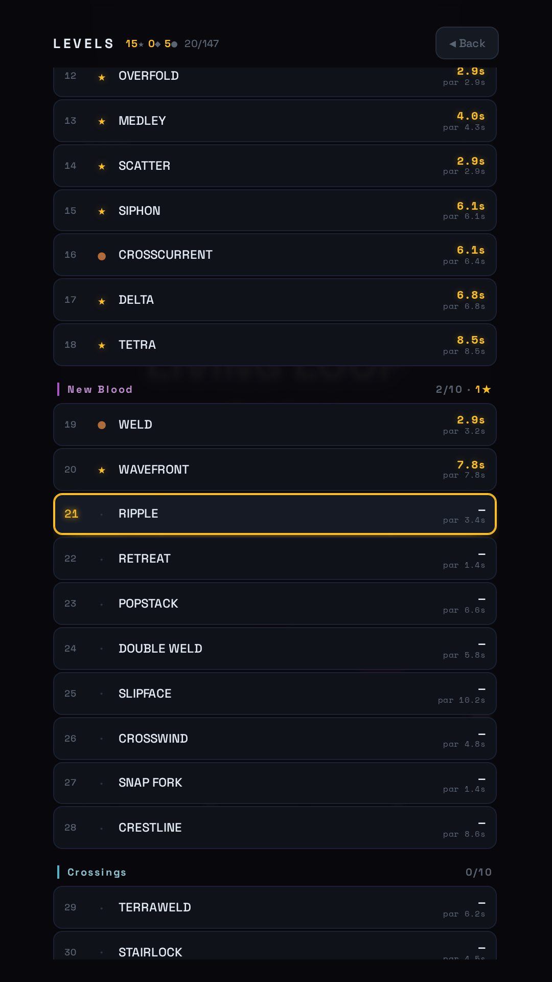
Task: Select the SNAP FORK level
Action: coord(275,783)
